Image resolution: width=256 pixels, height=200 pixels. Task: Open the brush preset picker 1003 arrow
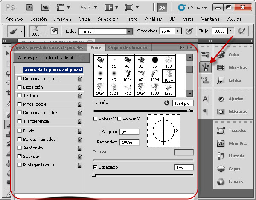tap(44, 31)
